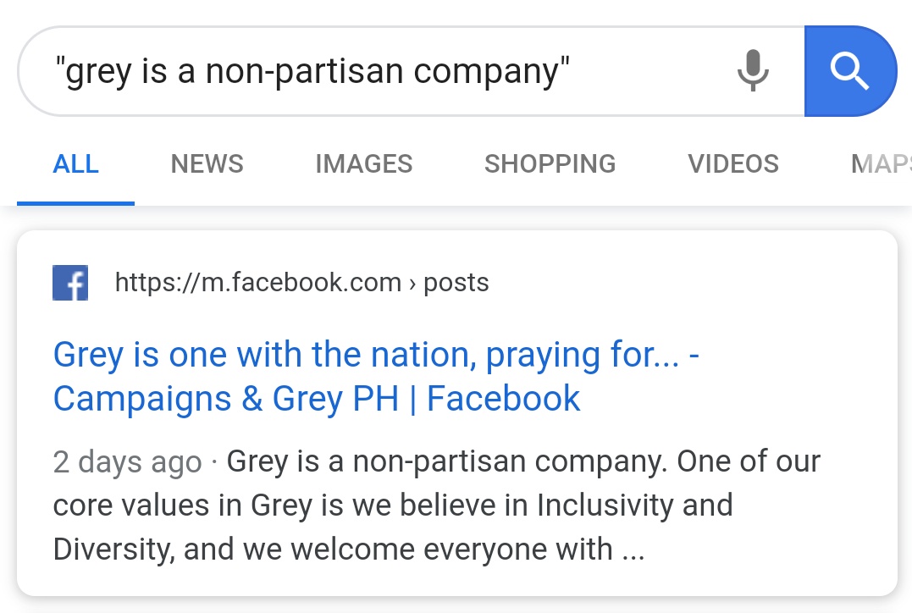
Task: Show the VIDEOS tab results
Action: click(x=733, y=163)
